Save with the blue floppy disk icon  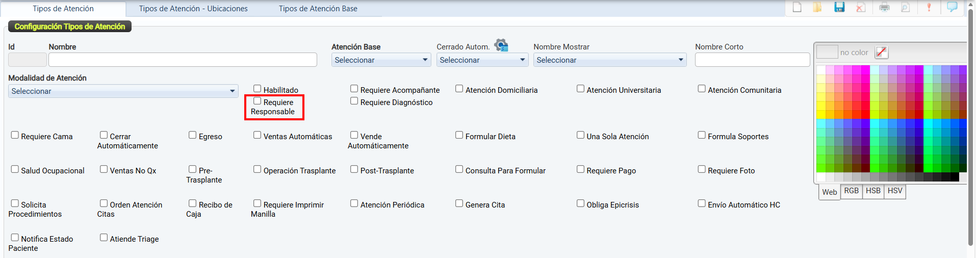(839, 7)
